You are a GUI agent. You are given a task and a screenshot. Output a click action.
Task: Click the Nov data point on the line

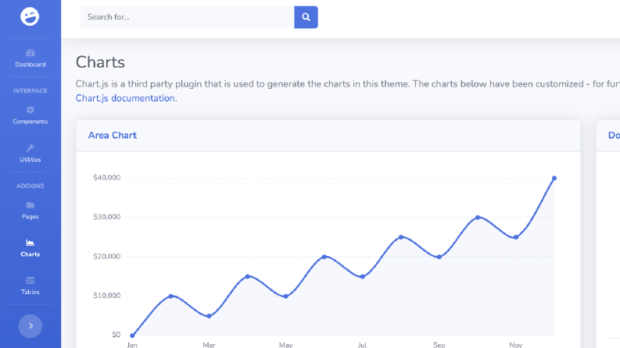tap(516, 237)
